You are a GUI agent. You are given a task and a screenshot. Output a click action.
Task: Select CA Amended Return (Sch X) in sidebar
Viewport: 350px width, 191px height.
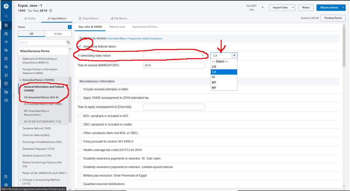tap(41, 97)
